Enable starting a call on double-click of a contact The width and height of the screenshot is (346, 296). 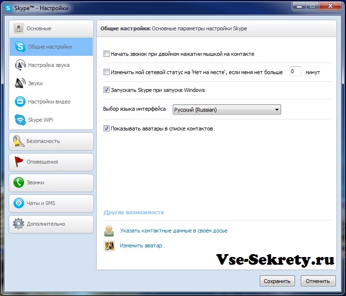coord(106,54)
